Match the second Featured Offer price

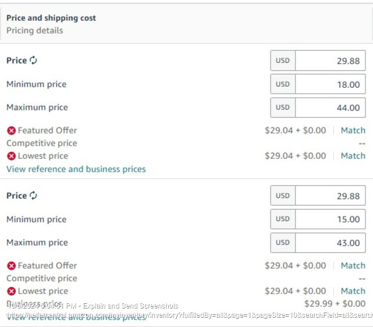(353, 265)
